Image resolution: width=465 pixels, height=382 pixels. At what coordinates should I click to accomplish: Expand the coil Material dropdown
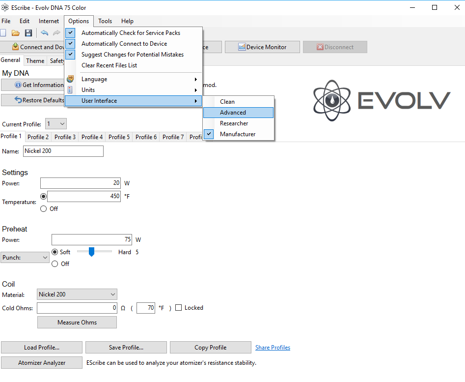click(77, 294)
